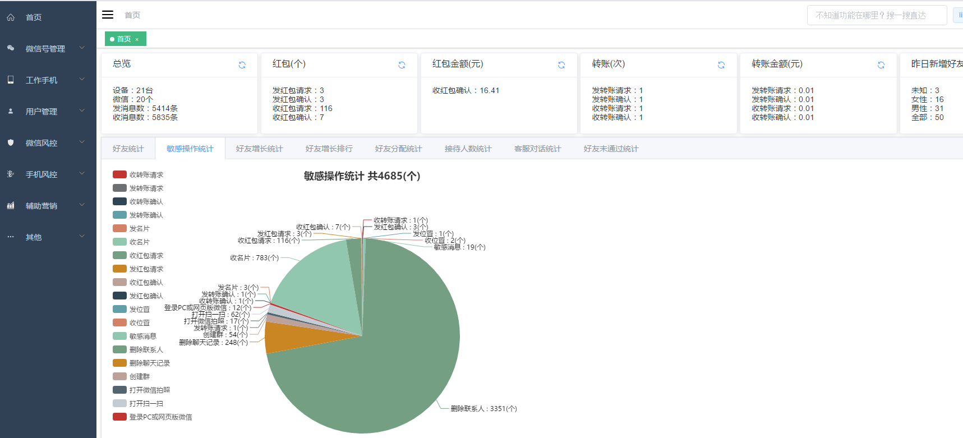Image resolution: width=963 pixels, height=438 pixels.
Task: Switch to 好友统计 tab
Action: [x=128, y=149]
